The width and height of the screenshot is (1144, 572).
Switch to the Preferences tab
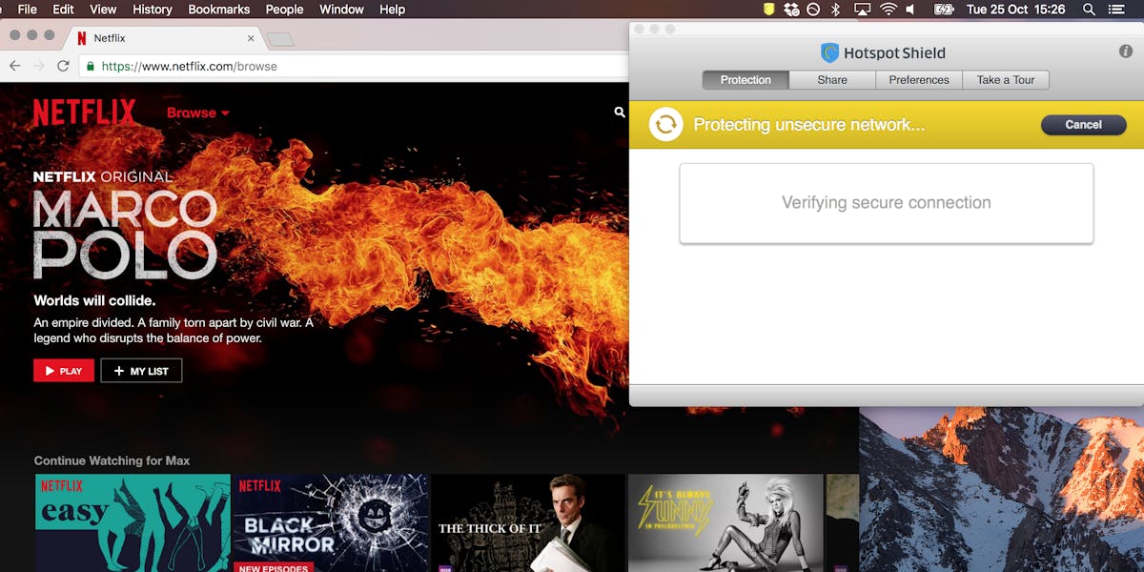(919, 80)
